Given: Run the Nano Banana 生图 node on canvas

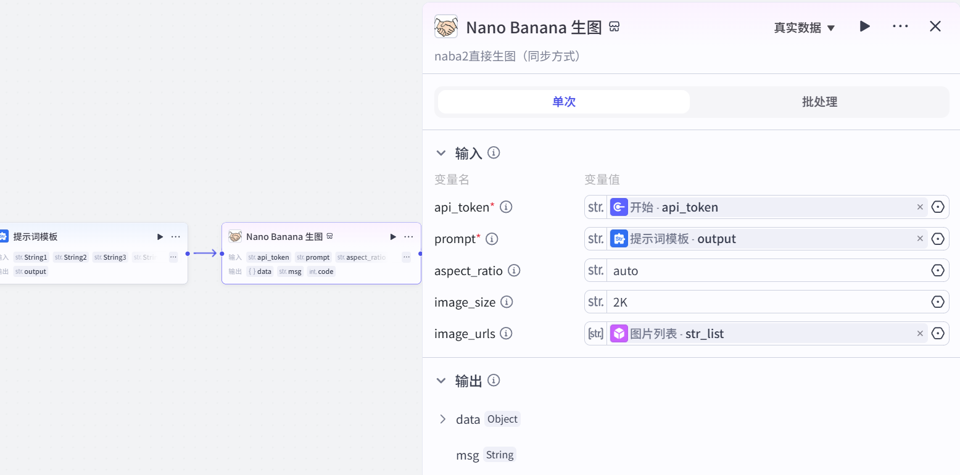Looking at the screenshot, I should pyautogui.click(x=393, y=237).
